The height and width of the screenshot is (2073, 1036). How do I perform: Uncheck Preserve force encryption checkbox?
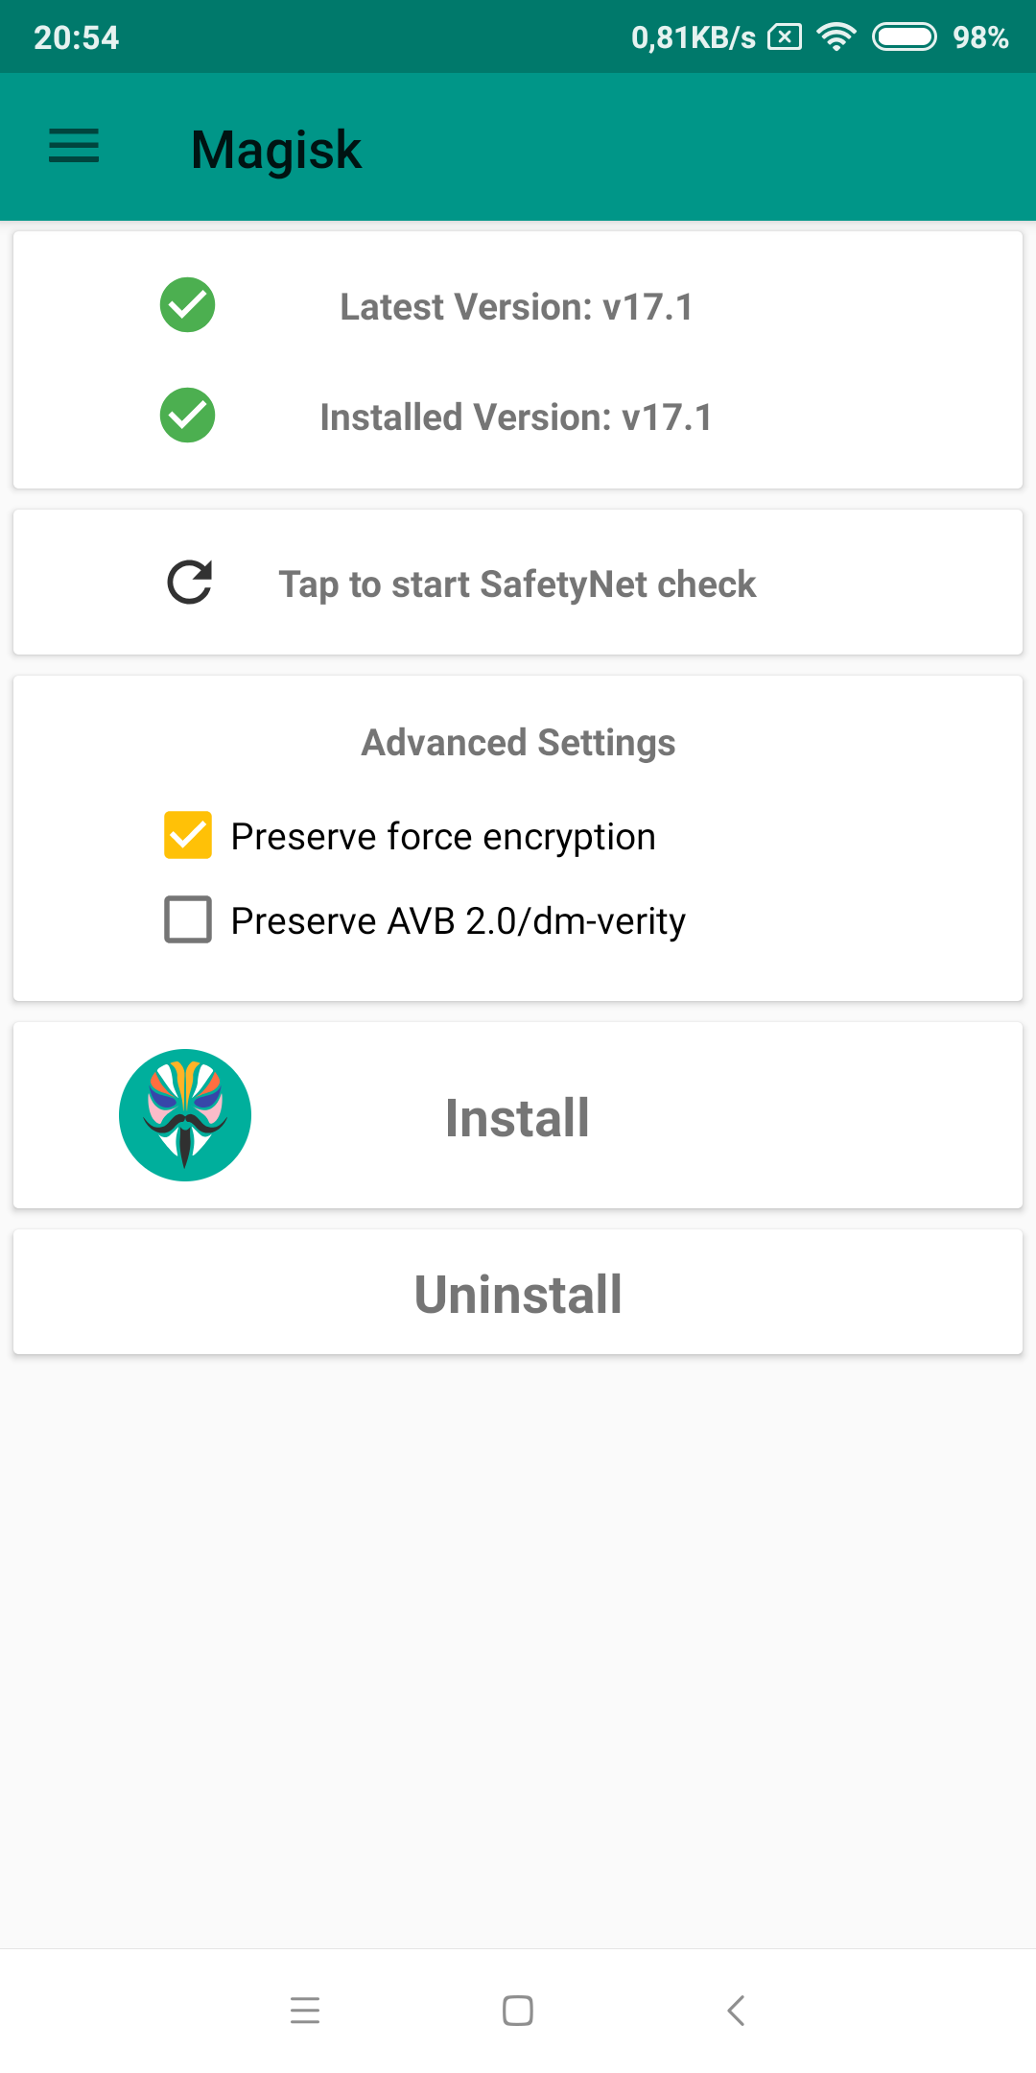tap(188, 835)
